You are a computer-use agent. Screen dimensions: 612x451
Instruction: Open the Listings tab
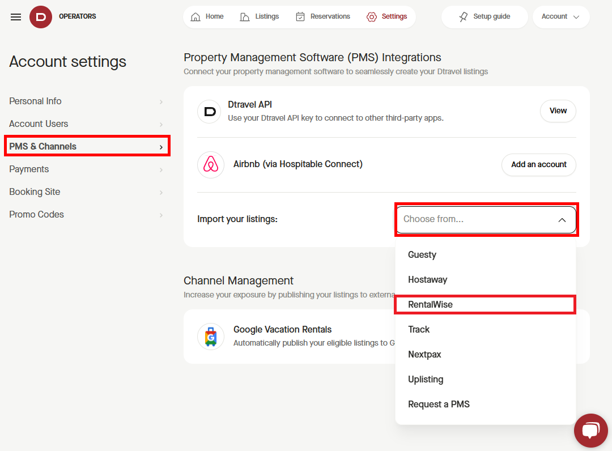pos(260,16)
